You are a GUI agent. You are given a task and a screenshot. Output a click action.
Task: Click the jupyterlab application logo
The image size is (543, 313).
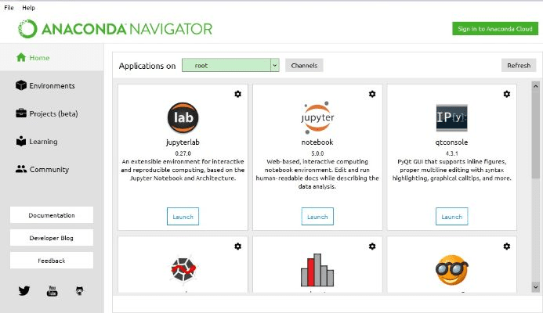(183, 117)
